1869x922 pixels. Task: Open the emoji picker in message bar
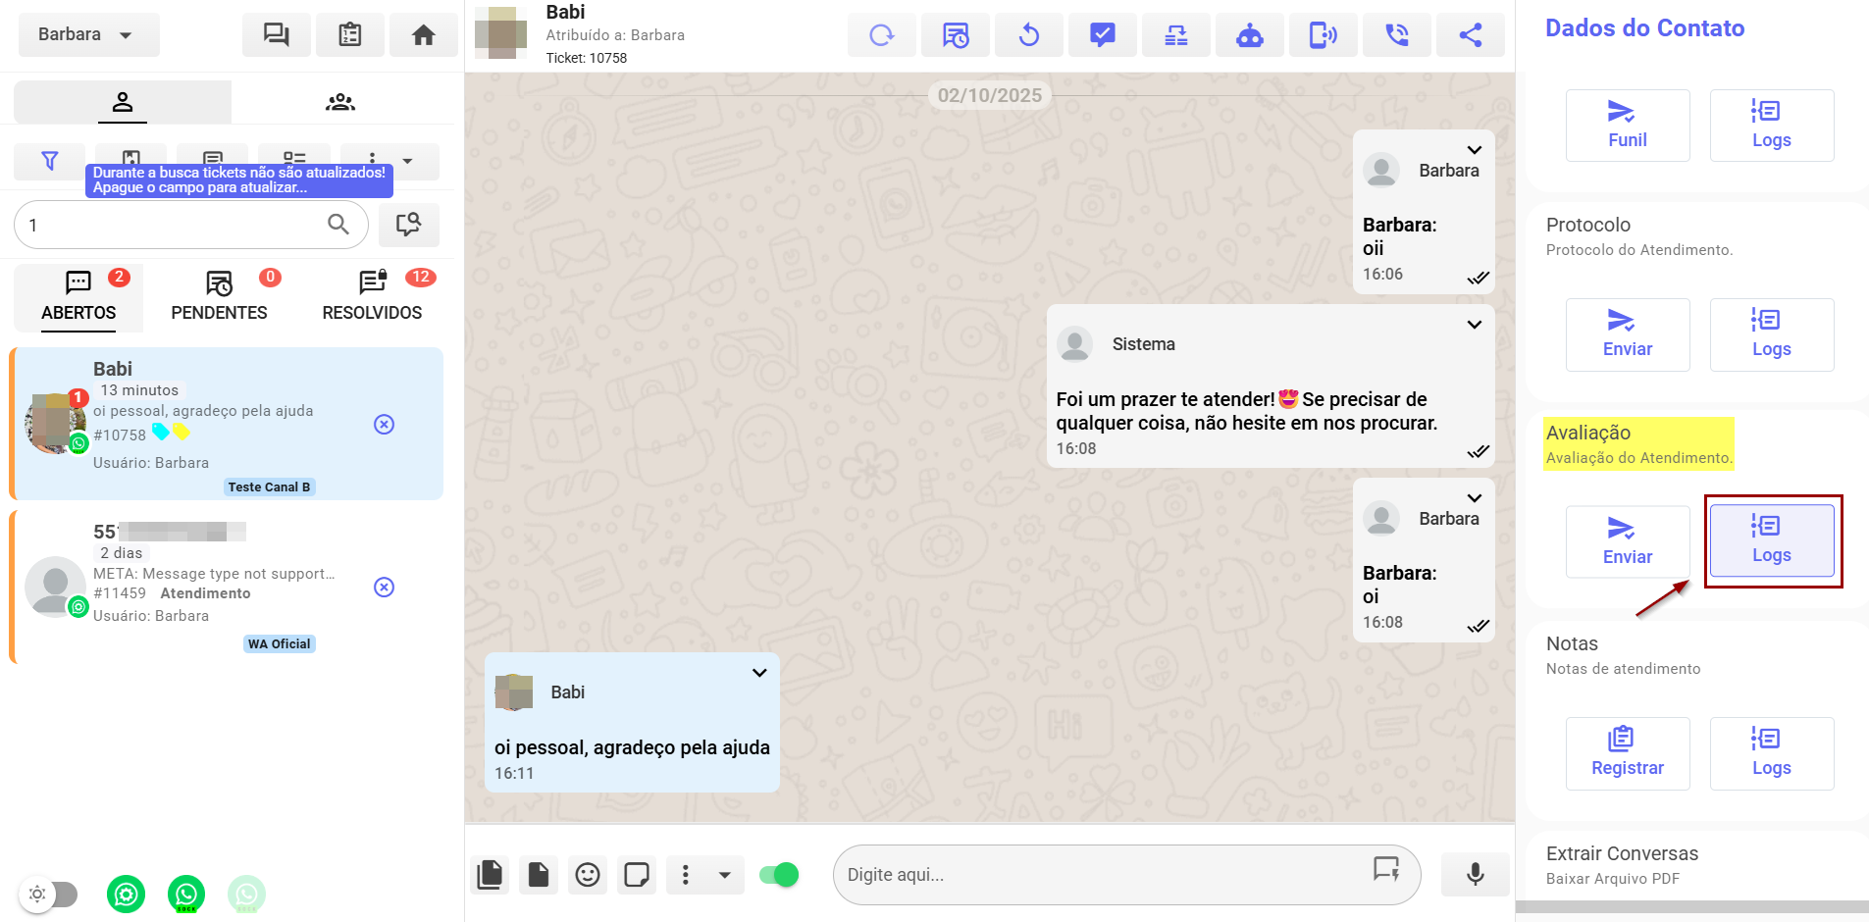tap(588, 874)
